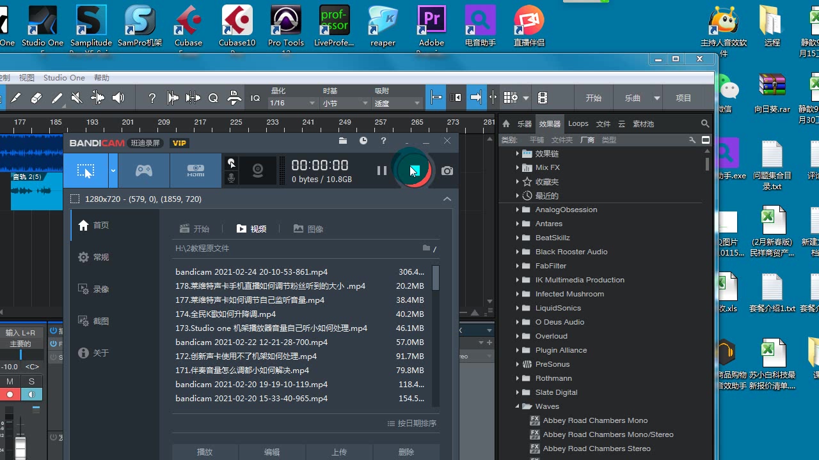Open the 直播伴侣 desktop shortcut
This screenshot has width=819, height=460.
coord(529,26)
